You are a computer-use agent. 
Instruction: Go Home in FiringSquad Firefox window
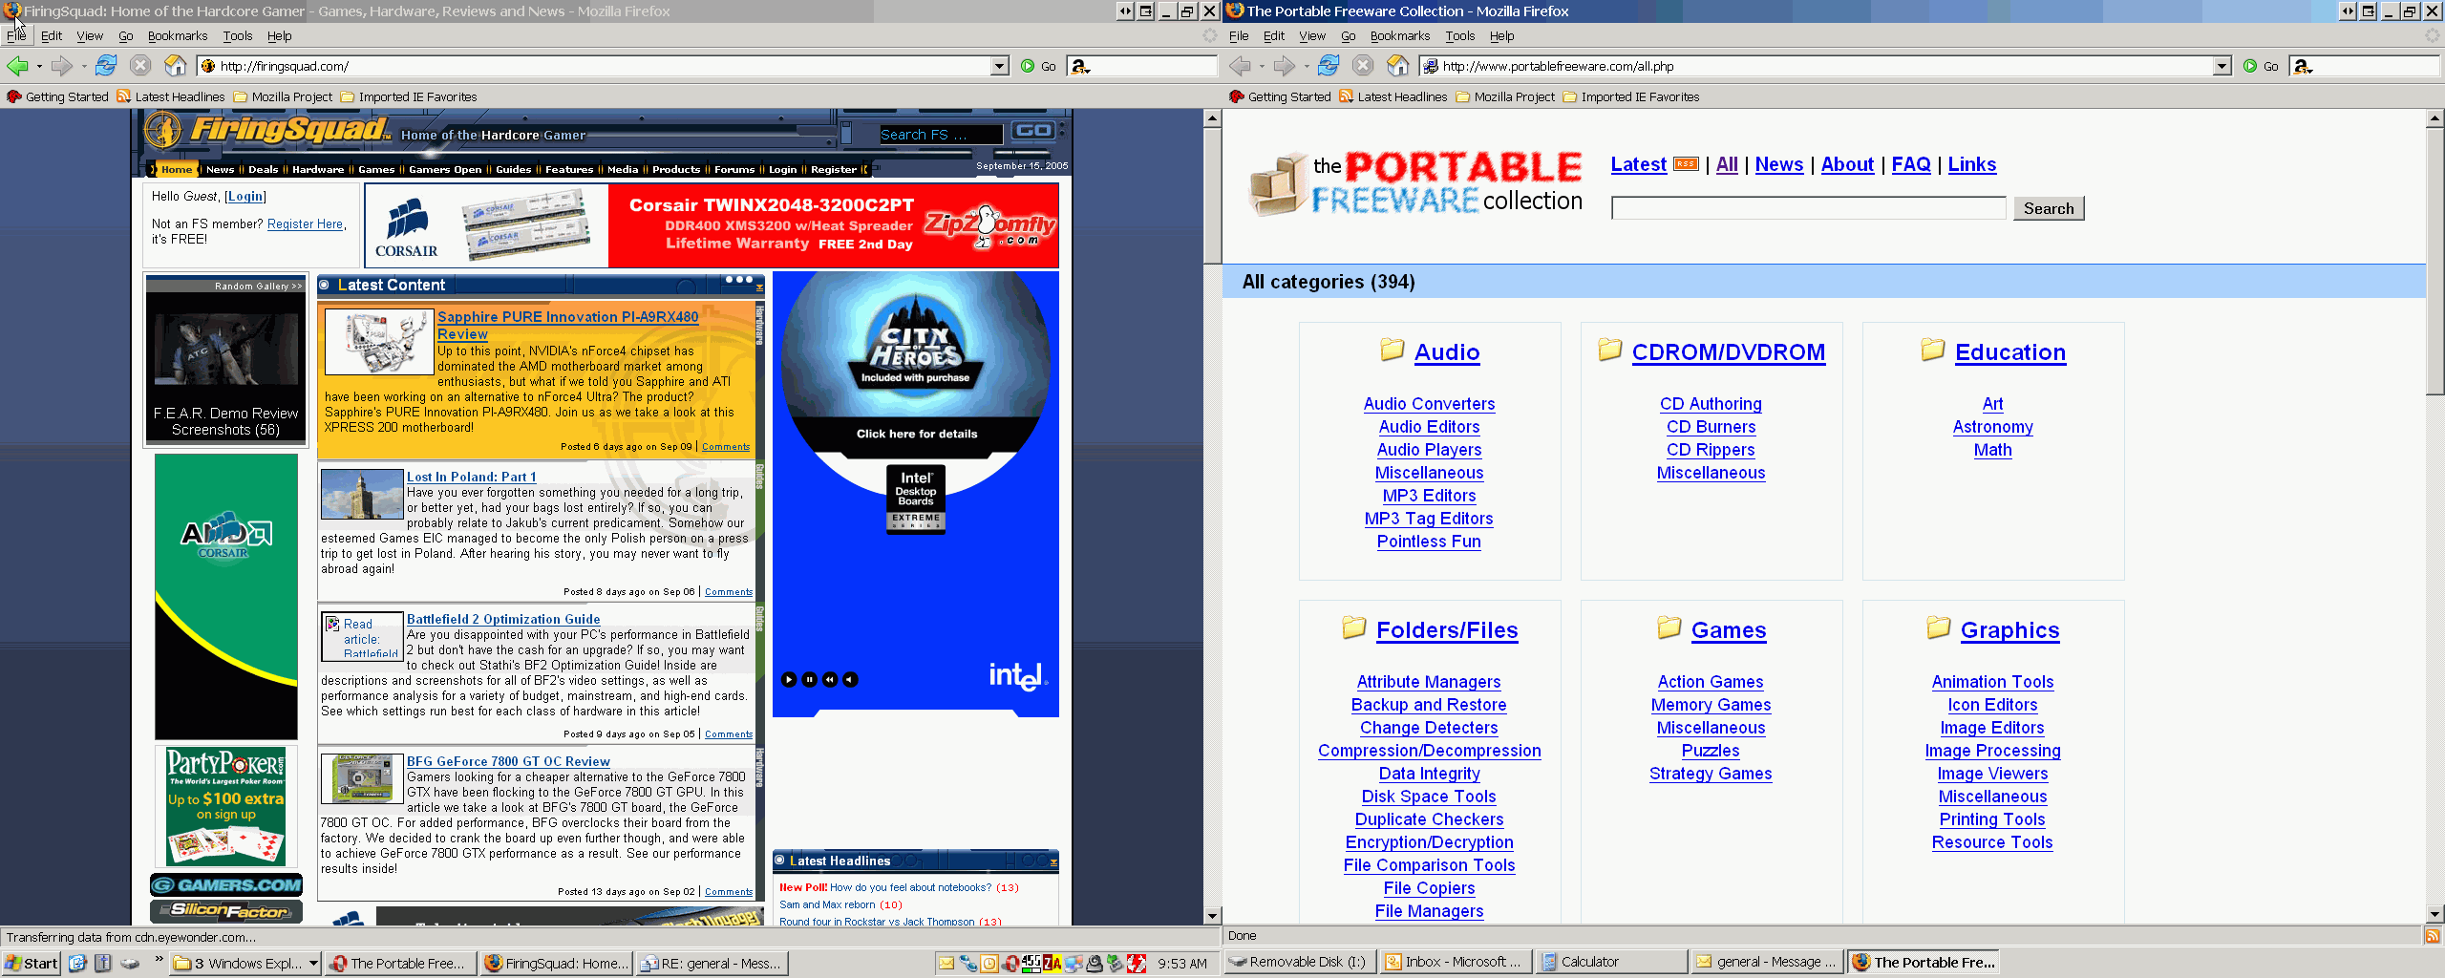pyautogui.click(x=175, y=66)
